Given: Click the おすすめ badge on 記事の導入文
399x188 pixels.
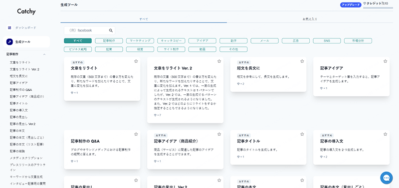Looking at the screenshot, I should pos(327,135).
